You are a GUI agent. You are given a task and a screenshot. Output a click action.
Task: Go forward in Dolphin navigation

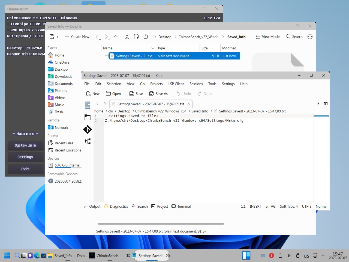[x=107, y=37]
